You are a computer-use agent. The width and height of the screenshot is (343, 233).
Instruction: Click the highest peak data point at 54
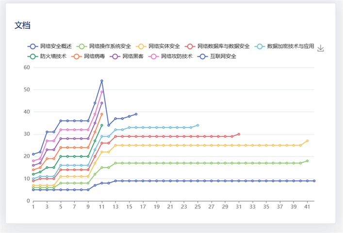click(x=102, y=81)
